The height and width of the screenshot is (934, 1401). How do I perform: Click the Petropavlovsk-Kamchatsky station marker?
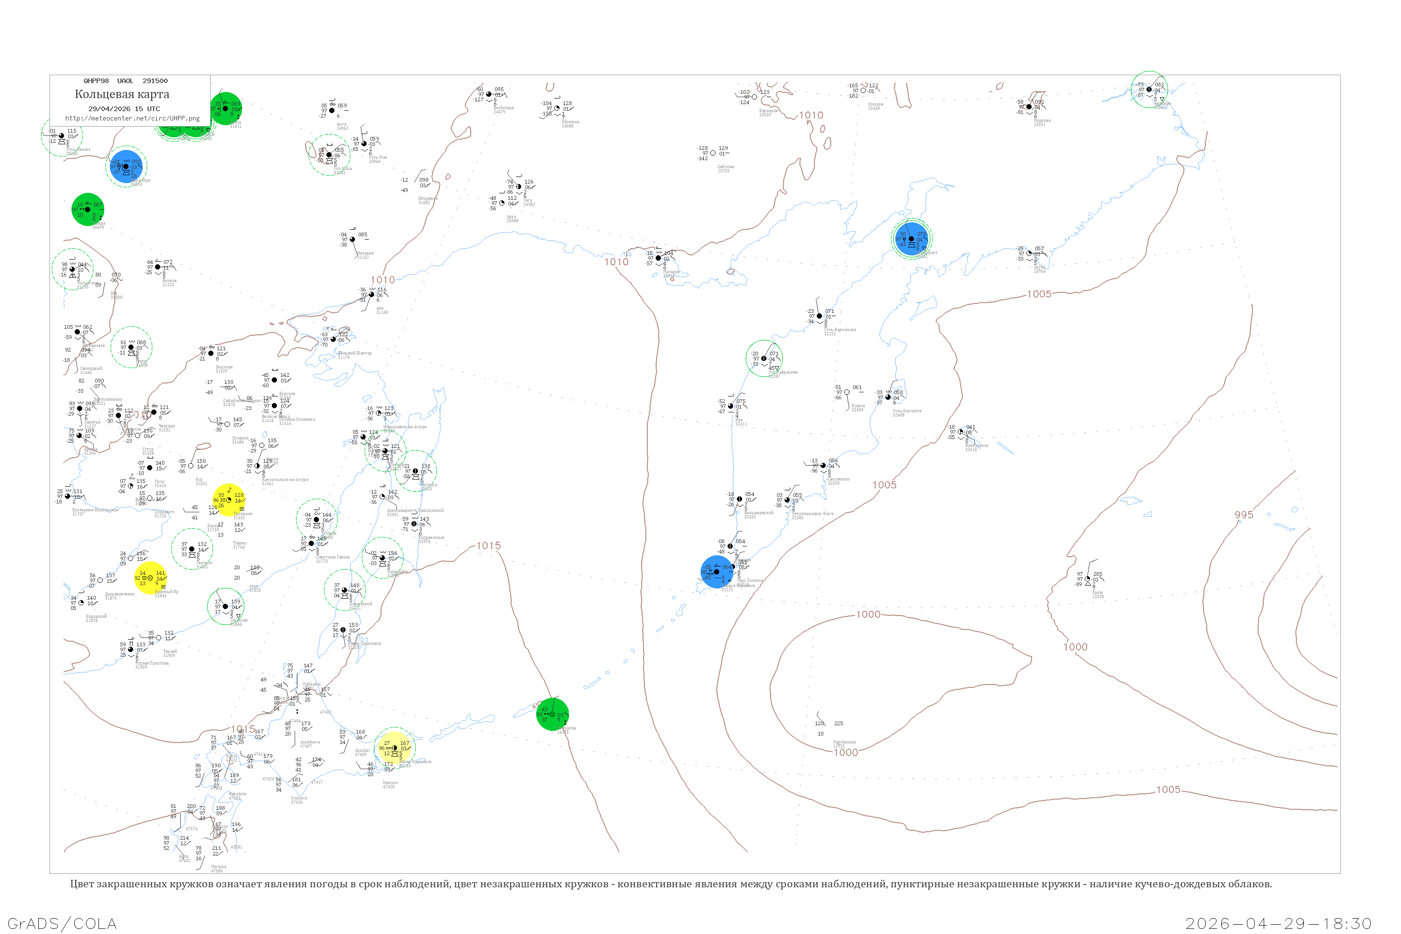click(x=787, y=500)
